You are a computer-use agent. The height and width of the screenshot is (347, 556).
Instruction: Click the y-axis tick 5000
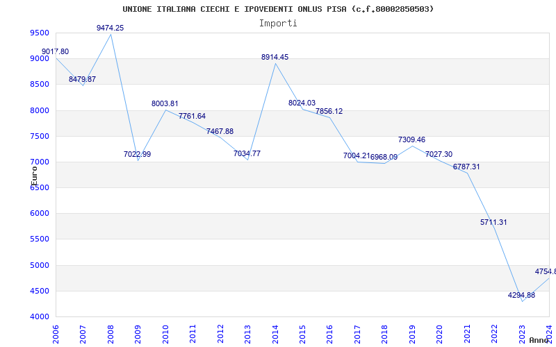point(39,266)
